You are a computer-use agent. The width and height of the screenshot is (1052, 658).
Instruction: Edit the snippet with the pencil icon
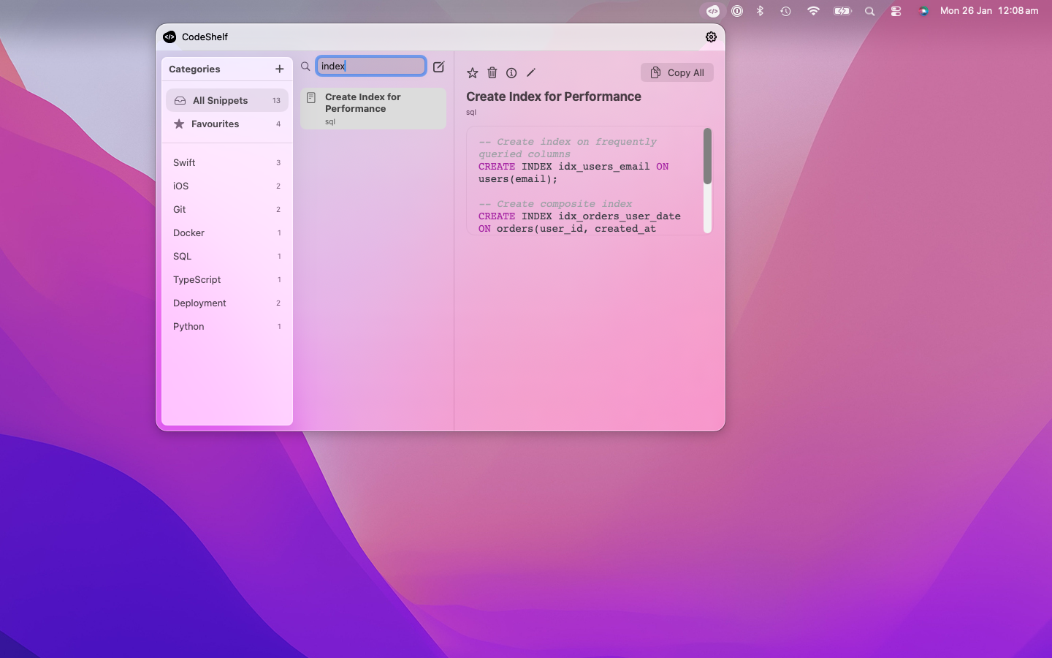coord(530,72)
